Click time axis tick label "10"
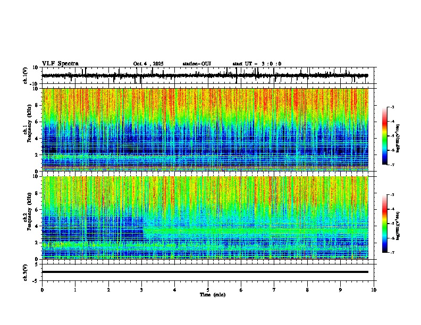 tap(374, 290)
